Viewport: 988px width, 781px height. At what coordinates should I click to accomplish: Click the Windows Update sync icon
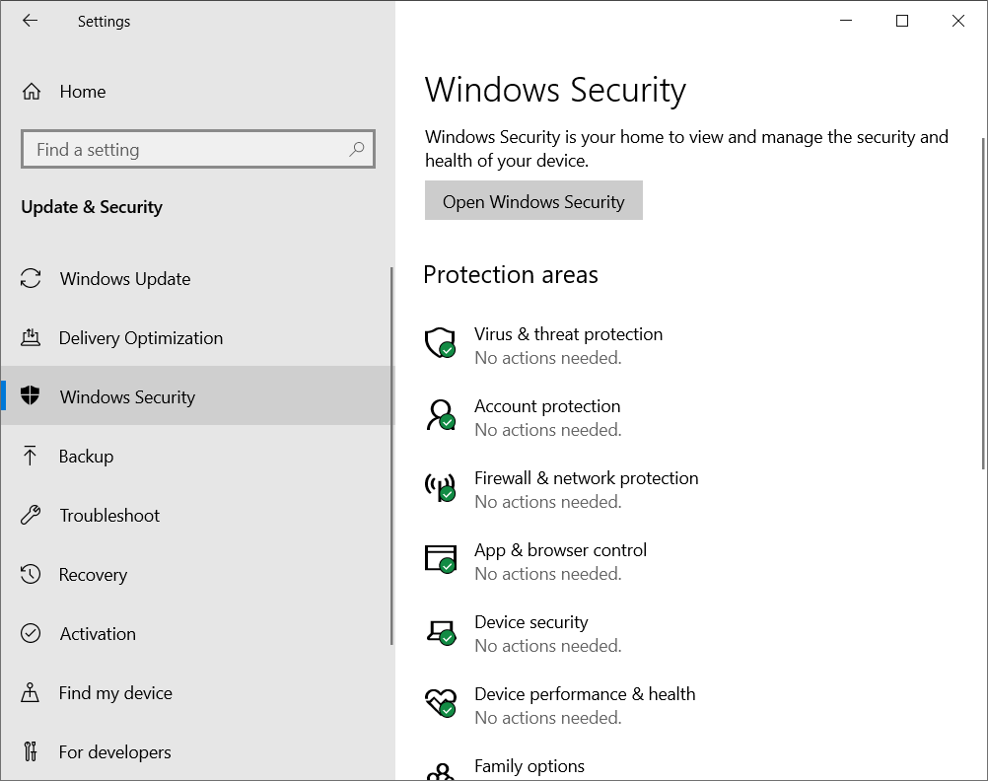31,279
